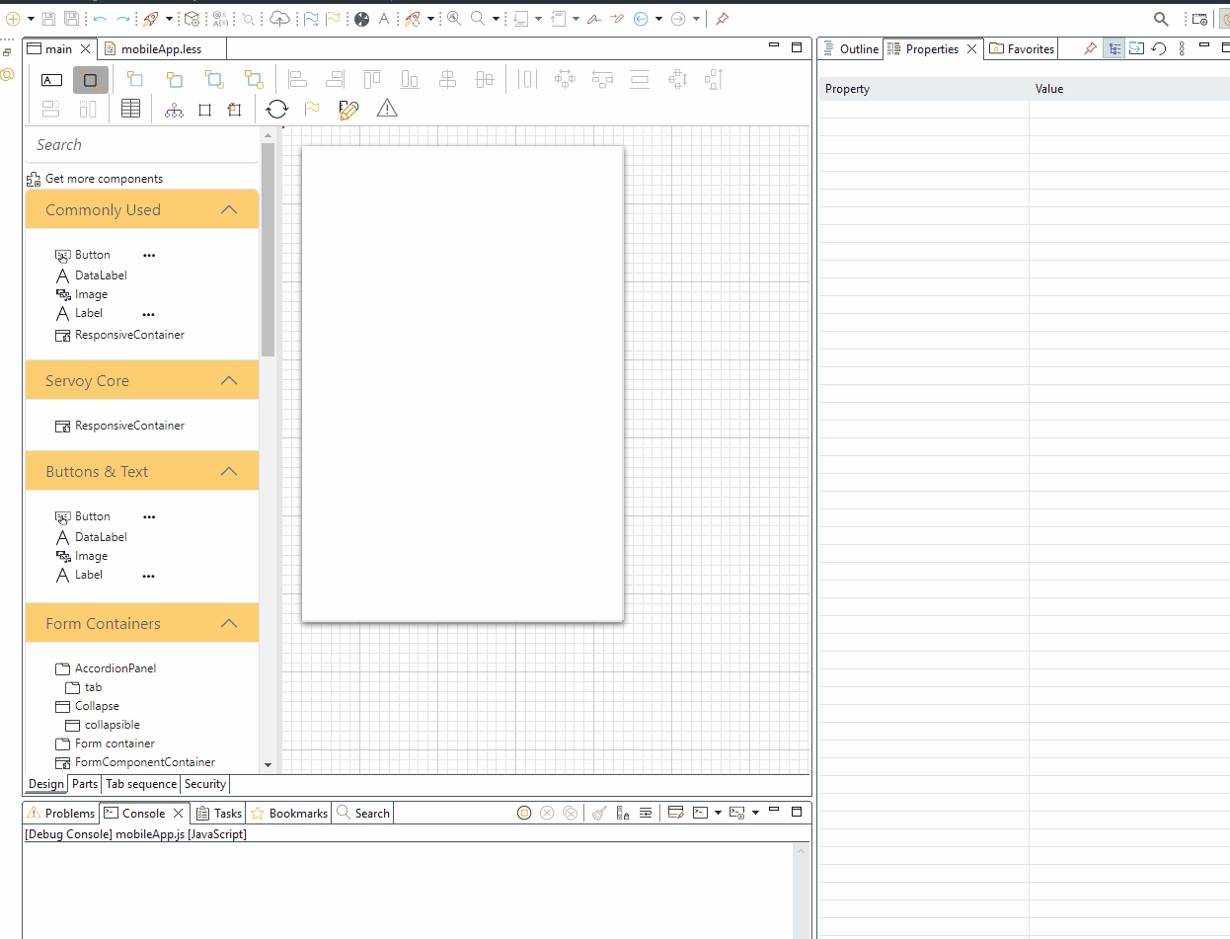Open the Tab sequence tab
The height and width of the screenshot is (939, 1230).
141,784
